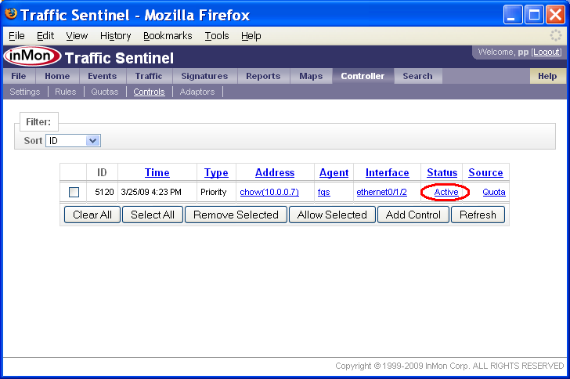Image resolution: width=570 pixels, height=379 pixels.
Task: Tick the checkbox for control 5120
Action: point(74,192)
